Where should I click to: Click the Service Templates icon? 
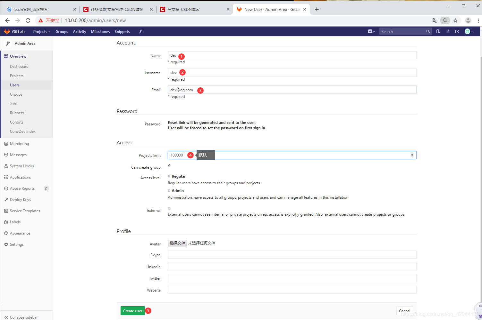(6, 211)
